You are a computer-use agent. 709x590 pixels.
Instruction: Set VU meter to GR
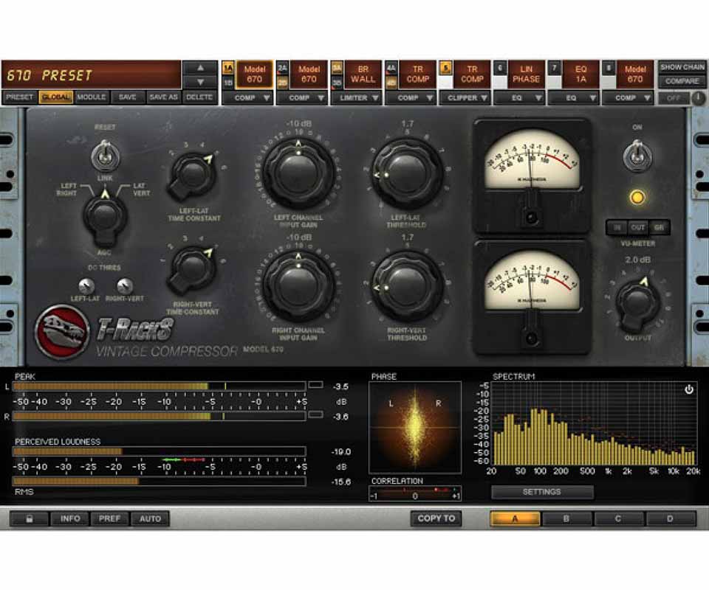pyautogui.click(x=659, y=227)
